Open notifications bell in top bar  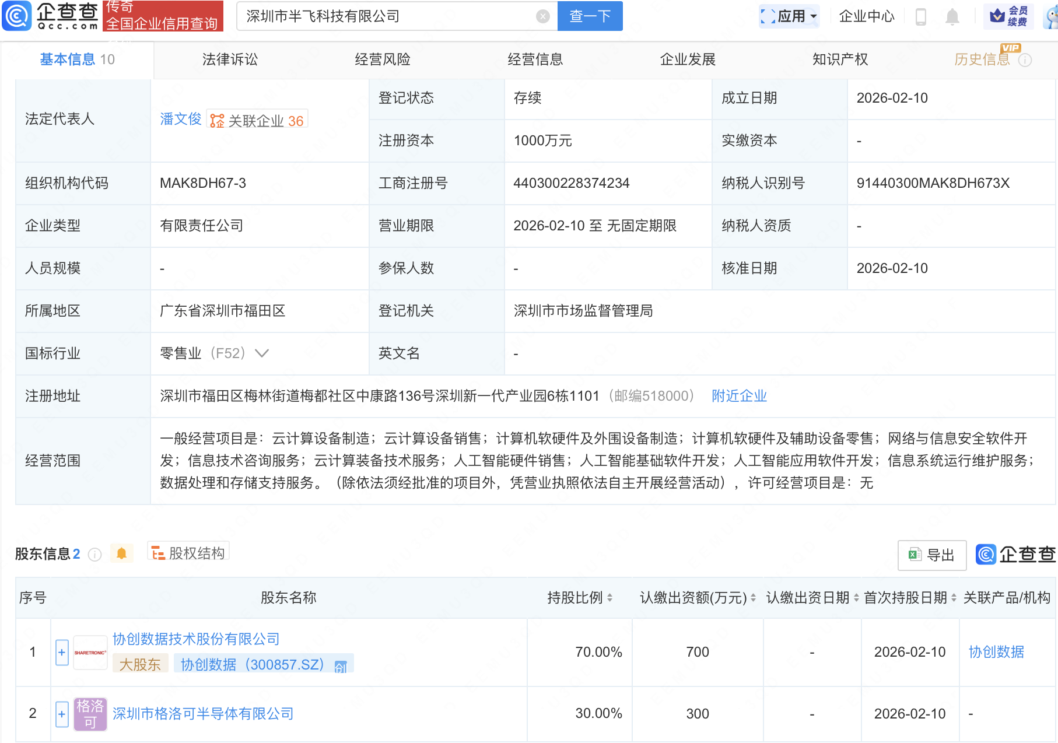coord(952,16)
